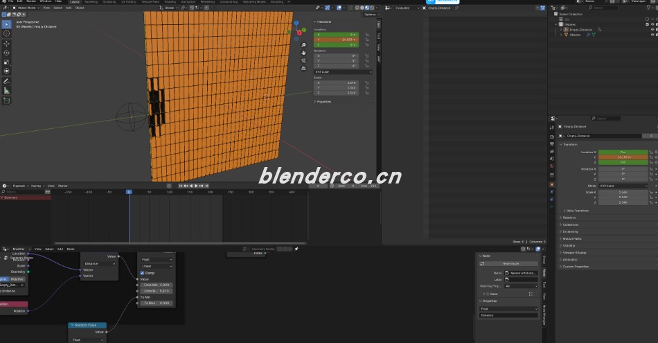The height and width of the screenshot is (343, 658).
Task: Open the Global transform orientation dropdown
Action: point(169,8)
